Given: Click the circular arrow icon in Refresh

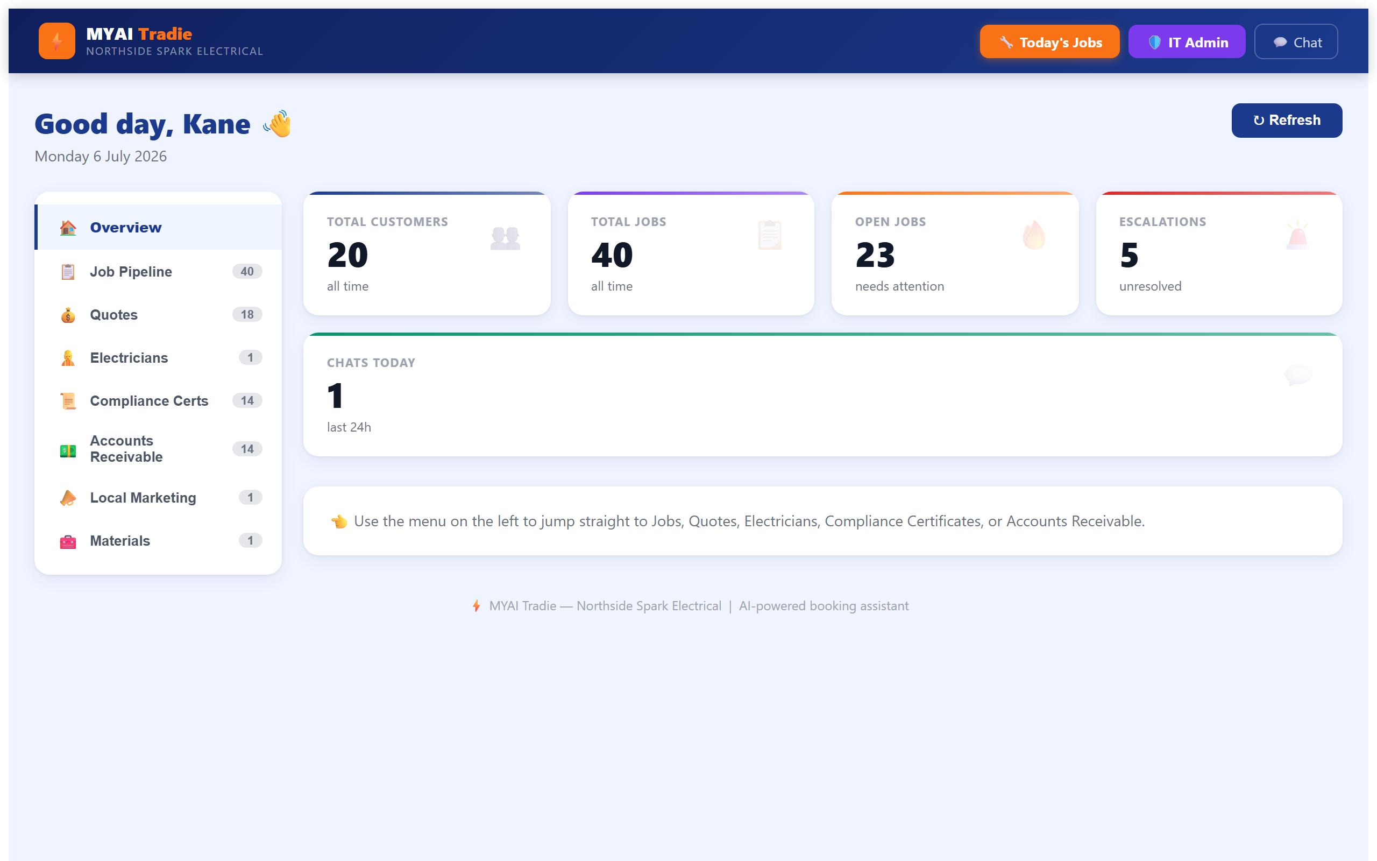Looking at the screenshot, I should 1259,121.
